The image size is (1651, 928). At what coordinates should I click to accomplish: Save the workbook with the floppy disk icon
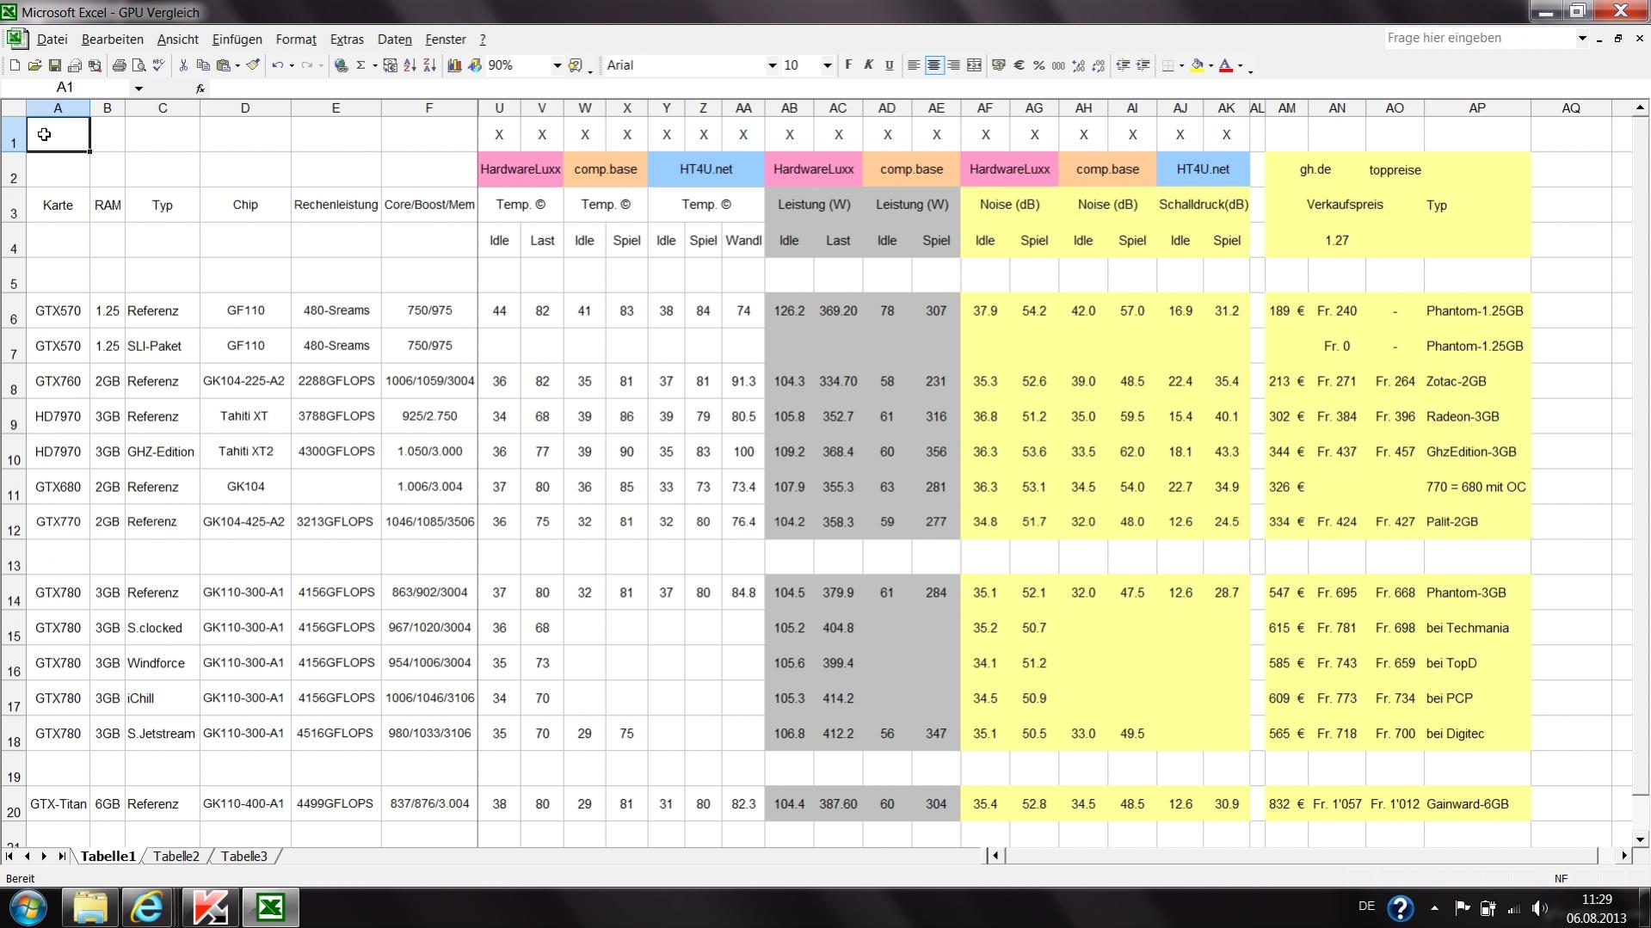pyautogui.click(x=54, y=65)
